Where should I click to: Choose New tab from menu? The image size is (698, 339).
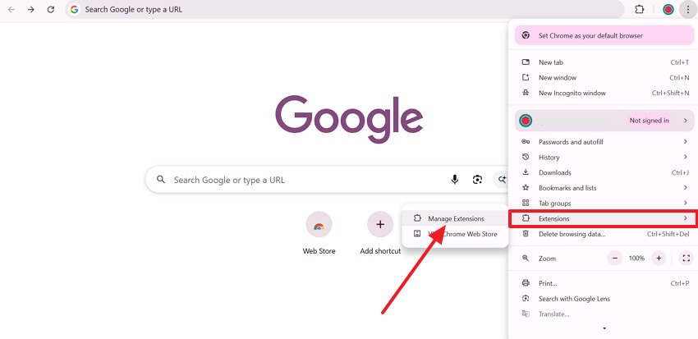coord(604,62)
